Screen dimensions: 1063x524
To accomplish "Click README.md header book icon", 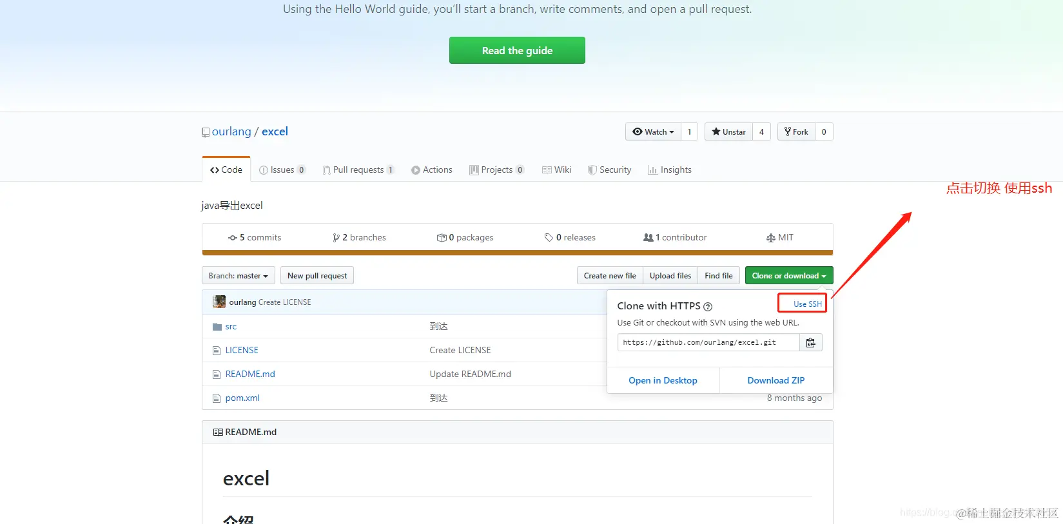I will tap(218, 432).
